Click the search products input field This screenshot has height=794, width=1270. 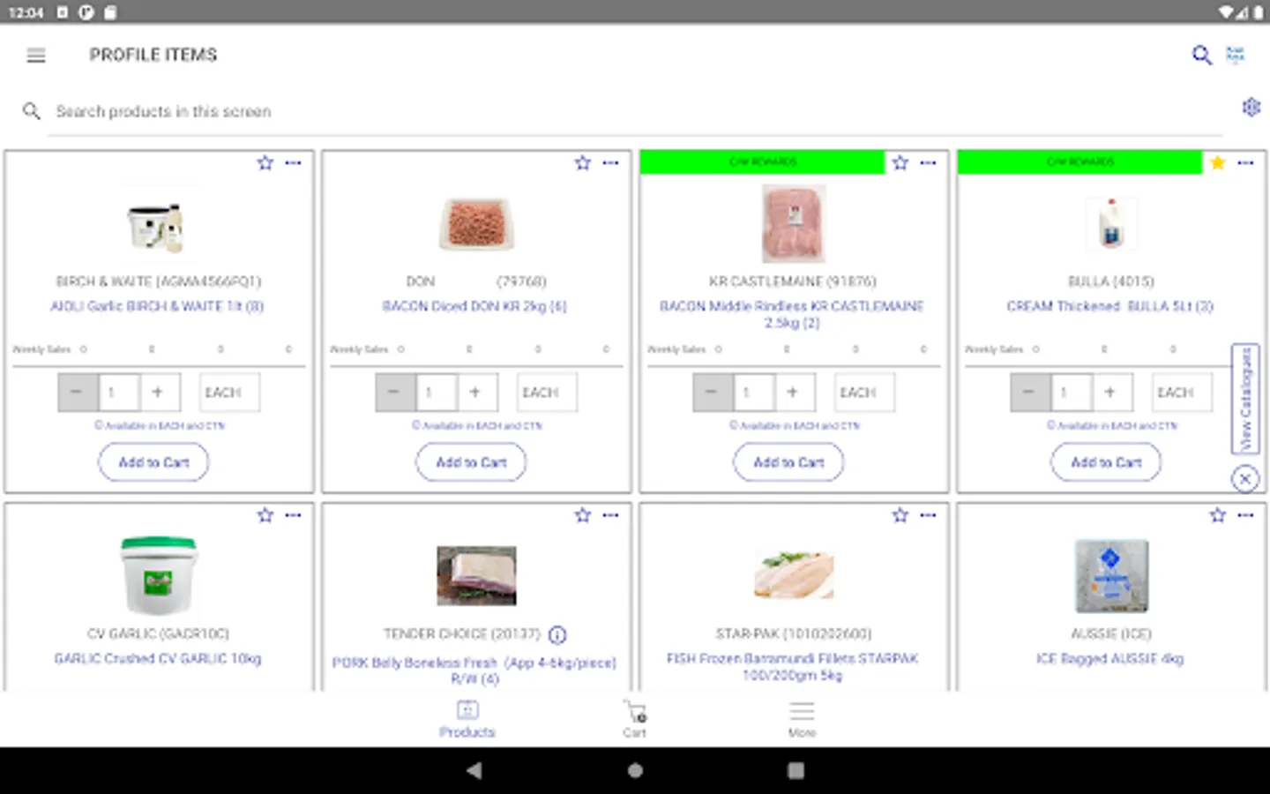635,112
